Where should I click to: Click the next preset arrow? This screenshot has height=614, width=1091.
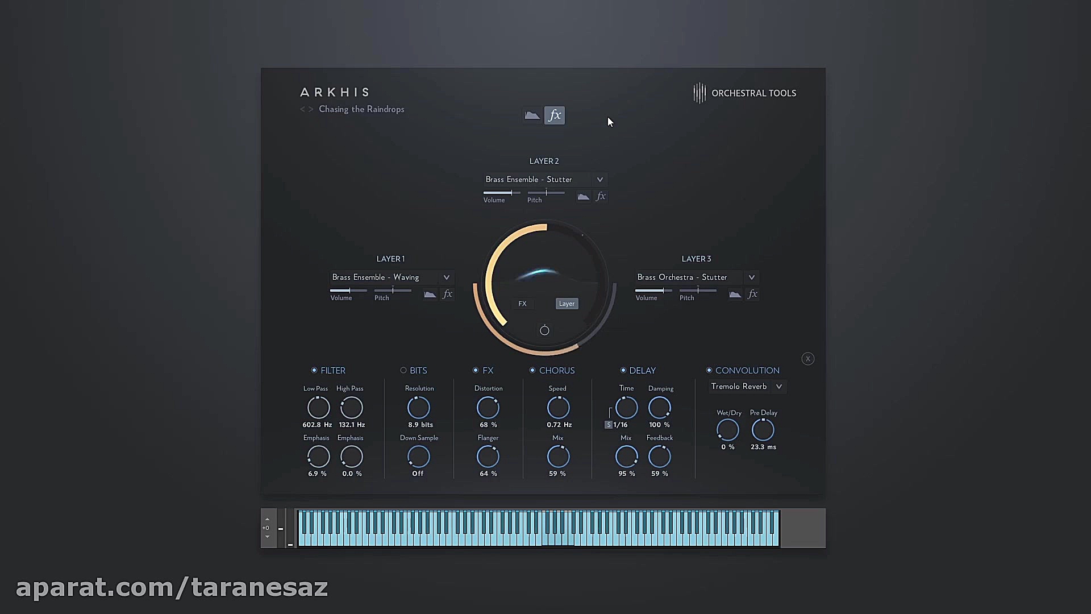click(x=311, y=109)
